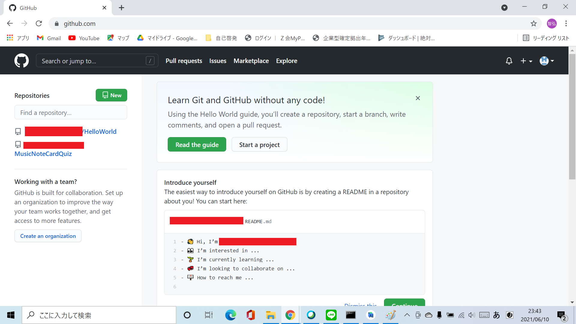Click the bookmark star icon in address bar
The width and height of the screenshot is (576, 324).
click(533, 24)
